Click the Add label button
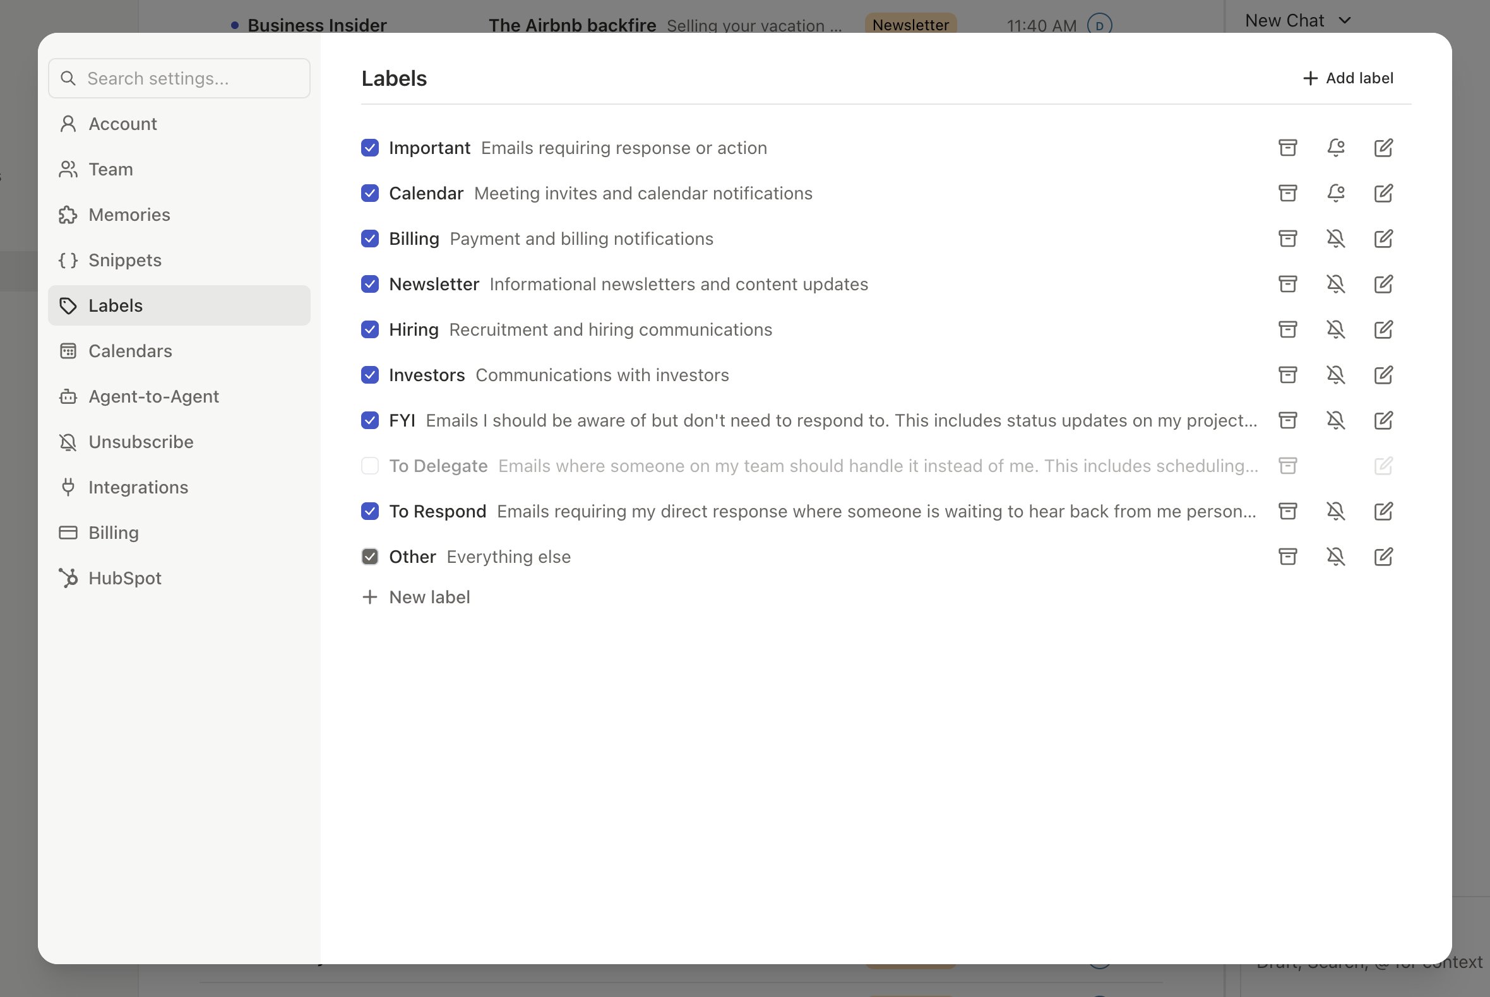The width and height of the screenshot is (1490, 997). click(1347, 78)
